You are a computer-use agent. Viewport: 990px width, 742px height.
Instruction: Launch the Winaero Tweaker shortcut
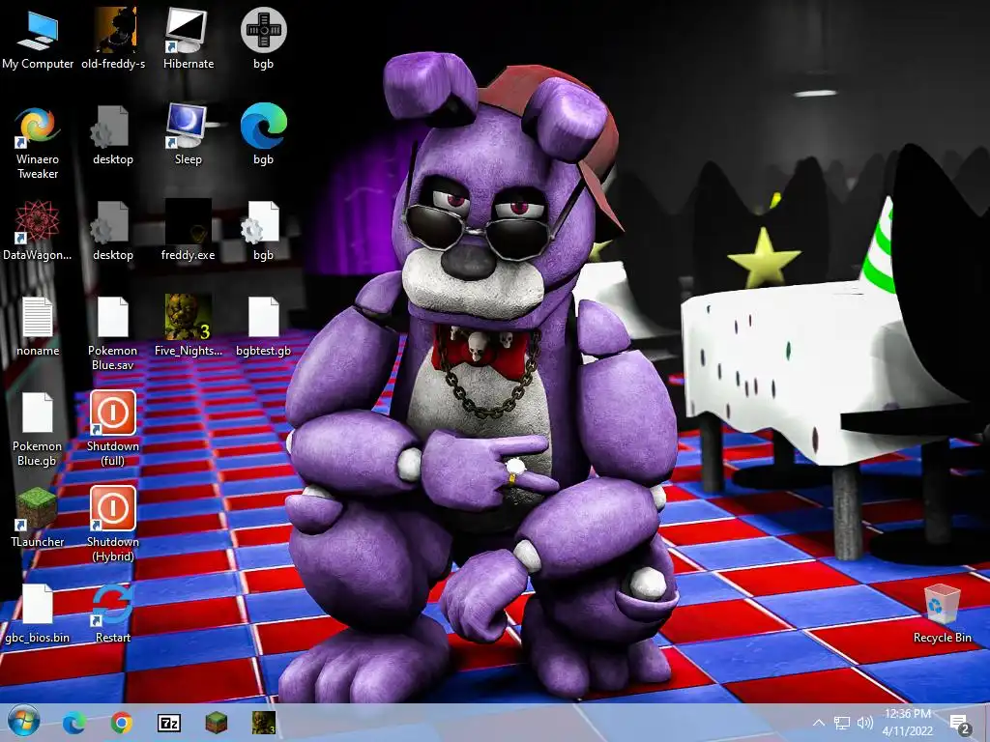pyautogui.click(x=38, y=142)
